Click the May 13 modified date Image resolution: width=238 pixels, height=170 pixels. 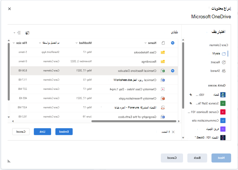(x=87, y=80)
